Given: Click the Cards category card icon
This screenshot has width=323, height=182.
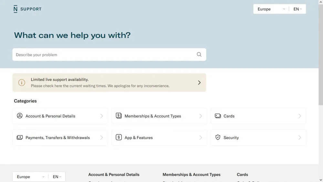Looking at the screenshot, I should pos(218,116).
